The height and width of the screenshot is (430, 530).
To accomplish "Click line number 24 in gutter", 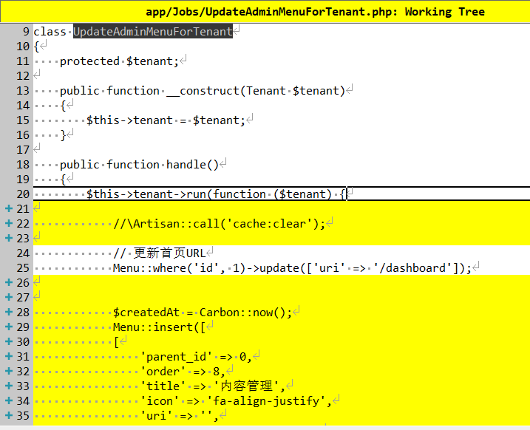I will pyautogui.click(x=23, y=253).
